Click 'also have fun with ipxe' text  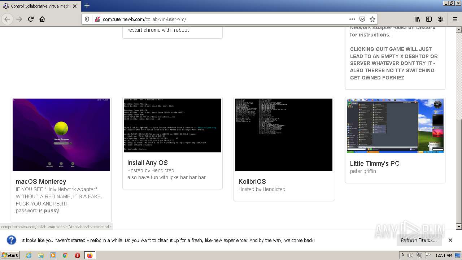[167, 177]
